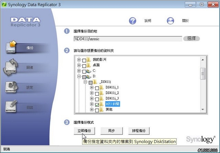Select the DS411j_3 tree row label

click(x=112, y=98)
